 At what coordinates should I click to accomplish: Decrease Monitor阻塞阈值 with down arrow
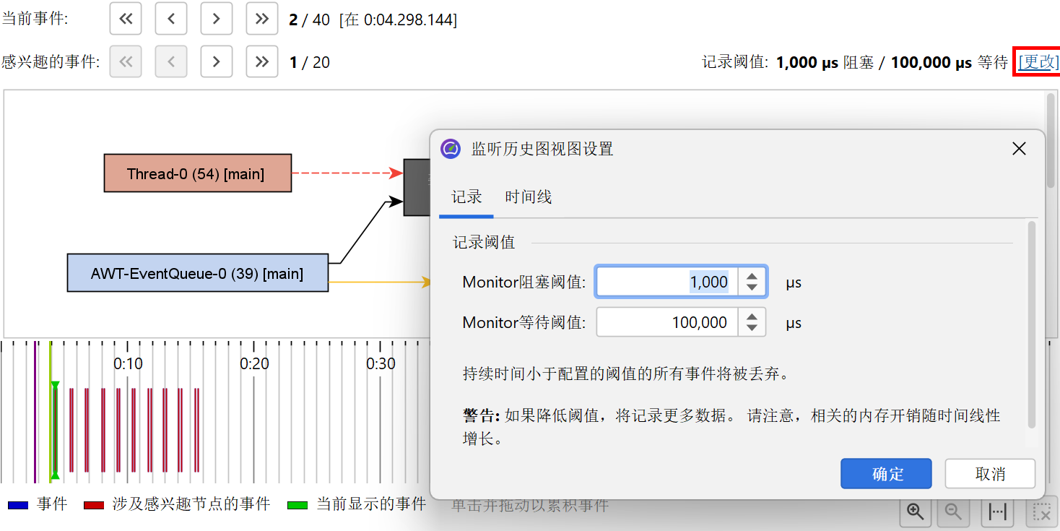pyautogui.click(x=752, y=288)
